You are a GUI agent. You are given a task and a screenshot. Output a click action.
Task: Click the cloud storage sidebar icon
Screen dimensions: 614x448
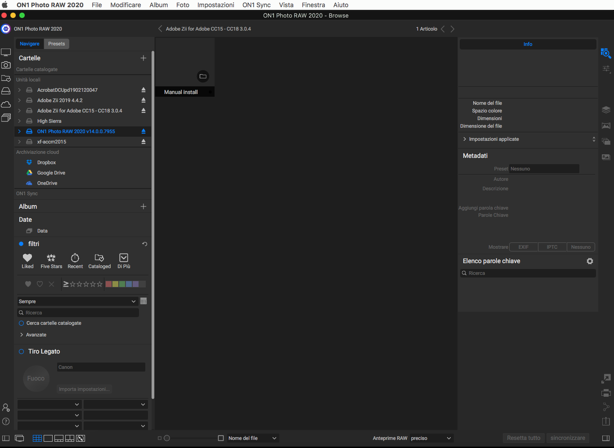6,104
